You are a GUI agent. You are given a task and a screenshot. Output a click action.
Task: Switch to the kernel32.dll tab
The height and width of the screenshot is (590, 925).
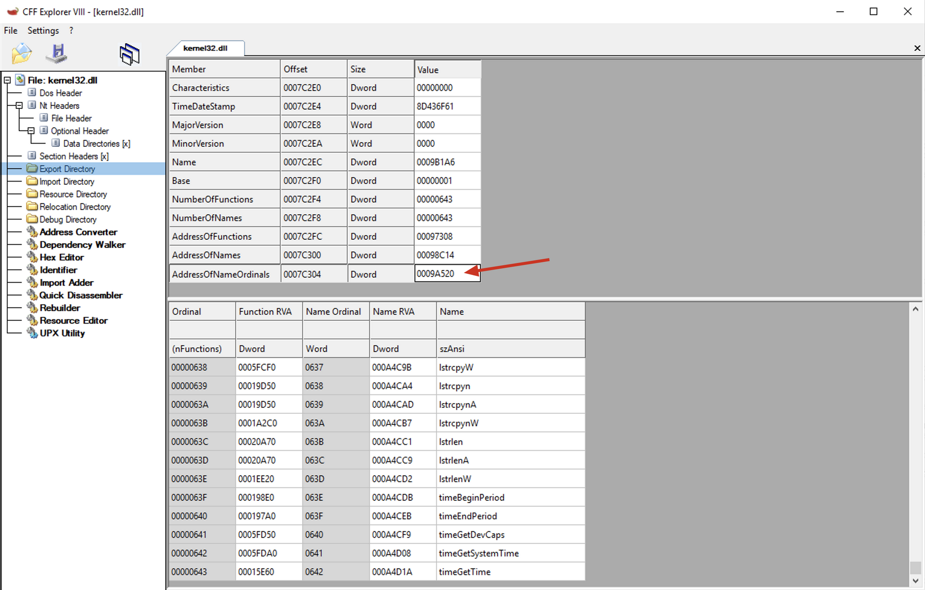click(x=206, y=48)
